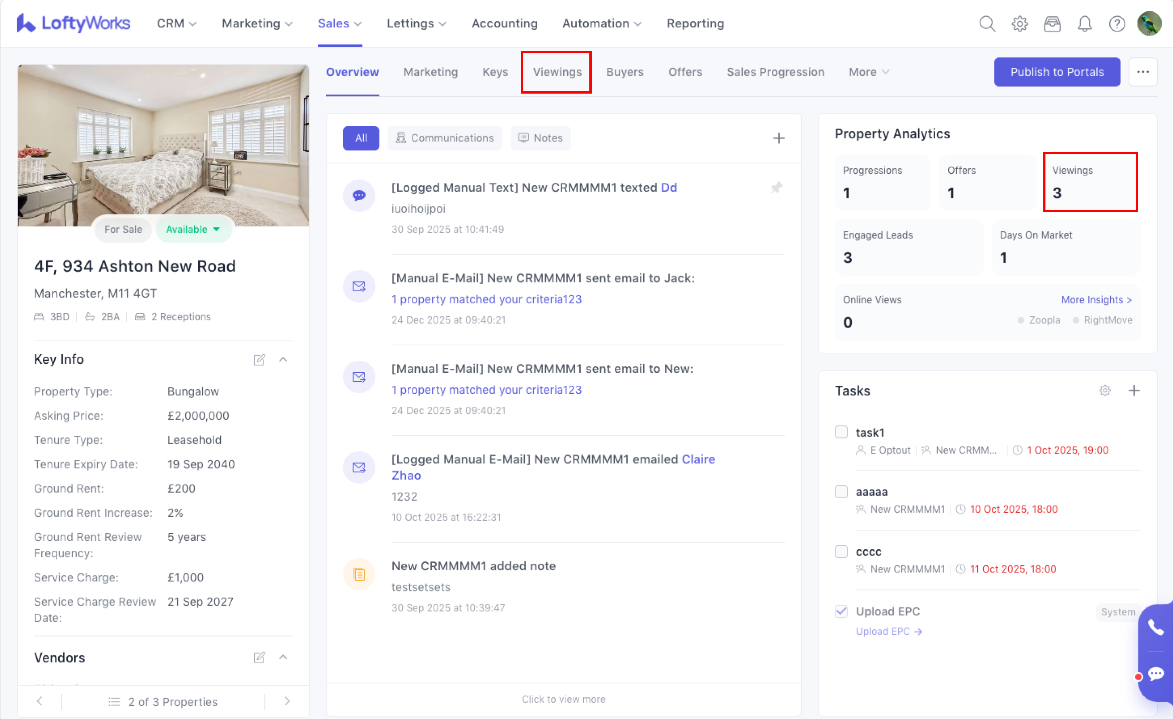1173x719 pixels.
Task: Click the phone call floating icon
Action: (1155, 628)
